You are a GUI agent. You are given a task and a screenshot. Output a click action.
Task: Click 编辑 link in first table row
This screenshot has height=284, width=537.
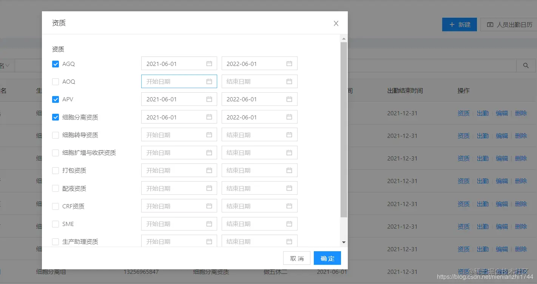pos(502,113)
